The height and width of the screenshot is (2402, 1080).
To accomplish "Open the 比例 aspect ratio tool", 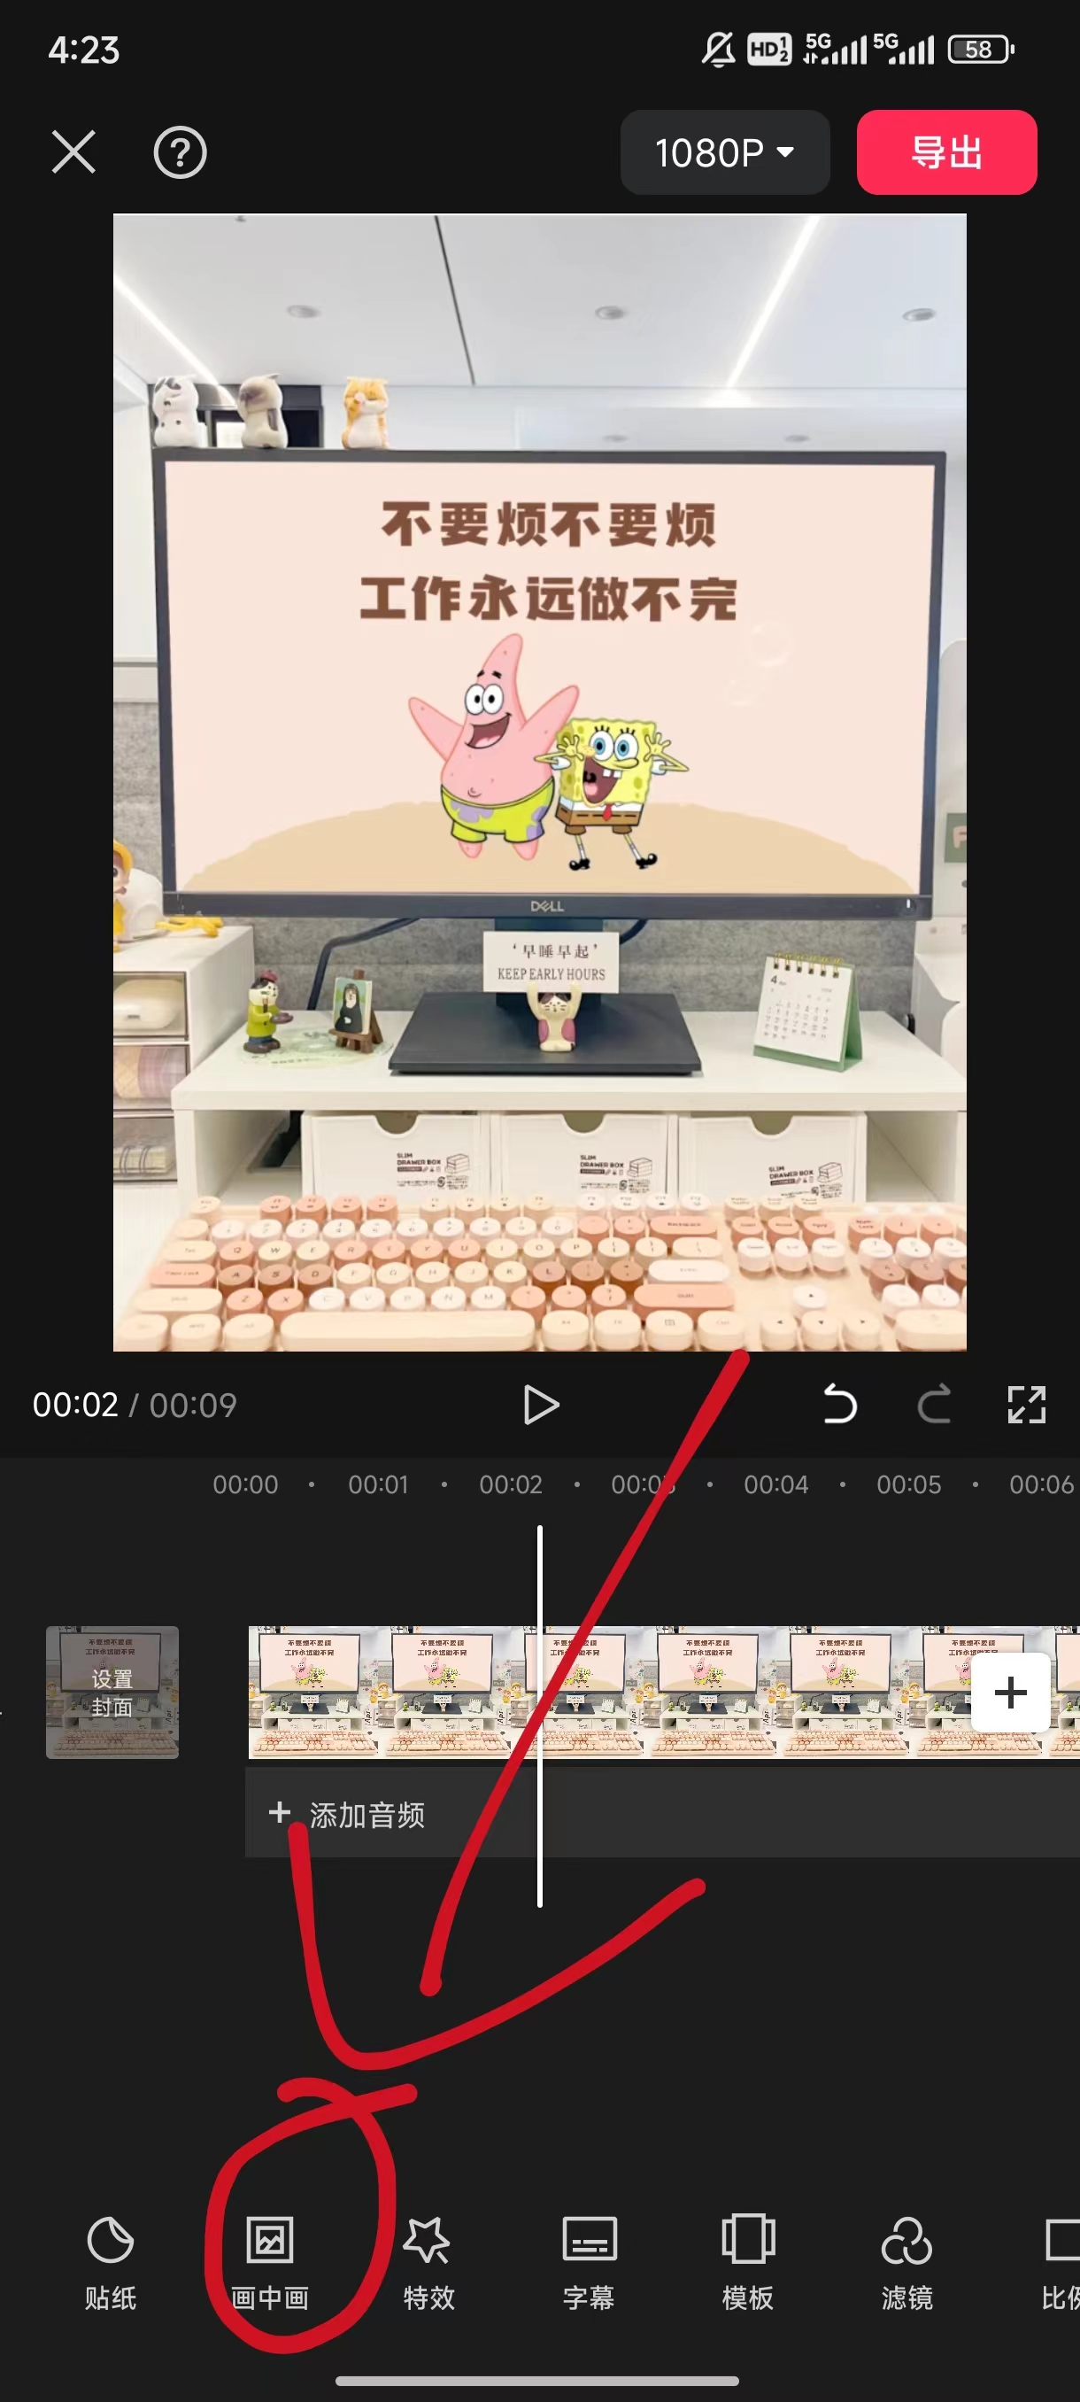I will click(1061, 2262).
